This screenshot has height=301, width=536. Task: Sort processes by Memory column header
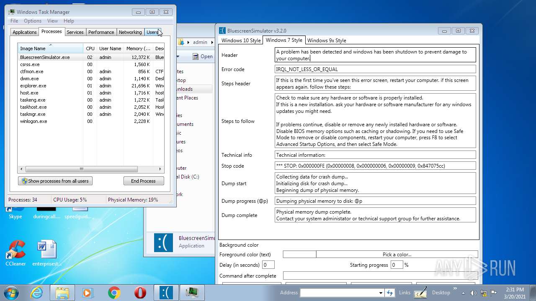138,48
